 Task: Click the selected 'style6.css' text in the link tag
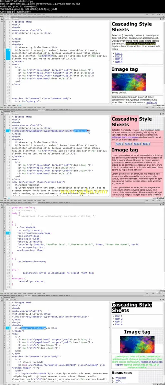pos(81,131)
